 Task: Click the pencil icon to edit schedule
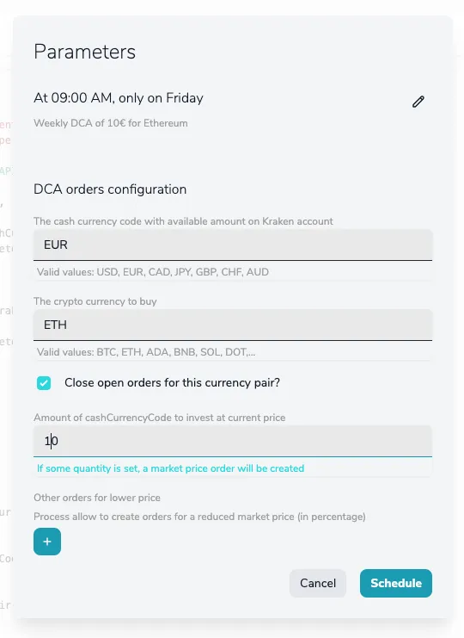tap(418, 102)
